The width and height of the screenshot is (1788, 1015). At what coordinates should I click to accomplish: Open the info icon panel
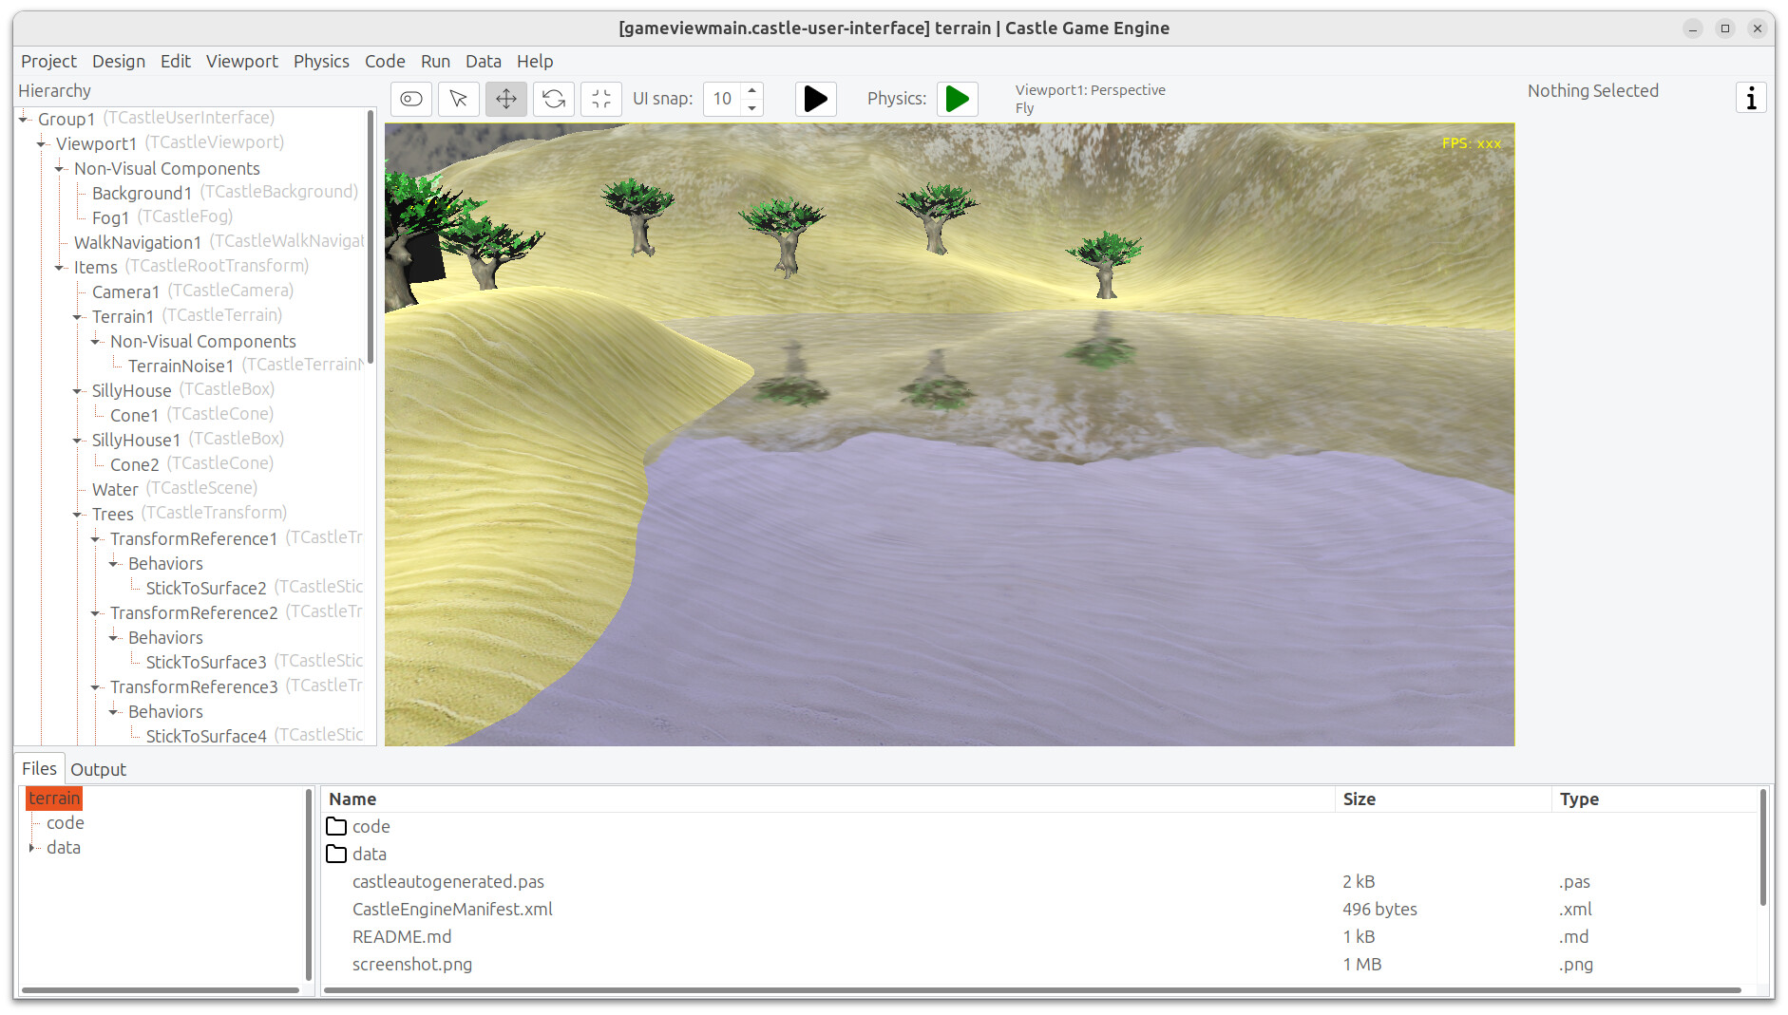pos(1751,98)
